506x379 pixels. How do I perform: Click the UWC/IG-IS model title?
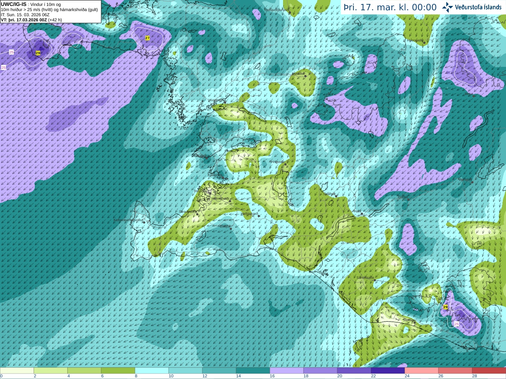coord(14,4)
